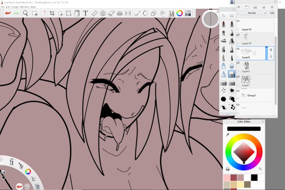The width and height of the screenshot is (285, 190).
Task: Click the color swap arrows in Color Editor
Action: 260,169
